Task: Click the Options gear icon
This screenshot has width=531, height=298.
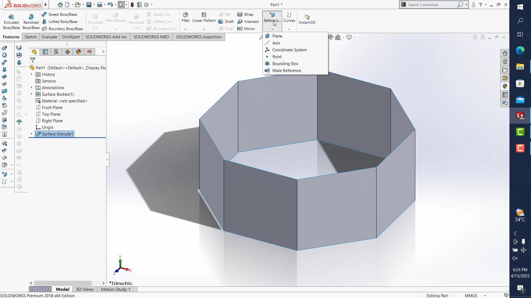Action: tap(147, 5)
